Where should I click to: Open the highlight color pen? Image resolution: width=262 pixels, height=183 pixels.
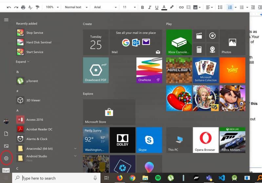tap(171, 7)
